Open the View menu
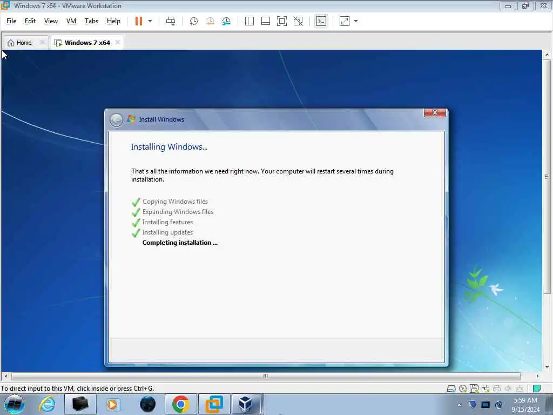Screen dimensions: 553x415 [x=51, y=21]
